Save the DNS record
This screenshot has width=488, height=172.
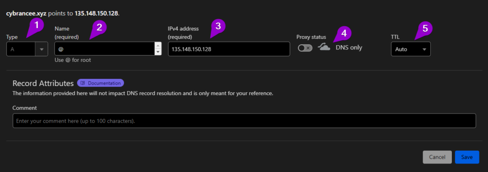click(x=467, y=157)
